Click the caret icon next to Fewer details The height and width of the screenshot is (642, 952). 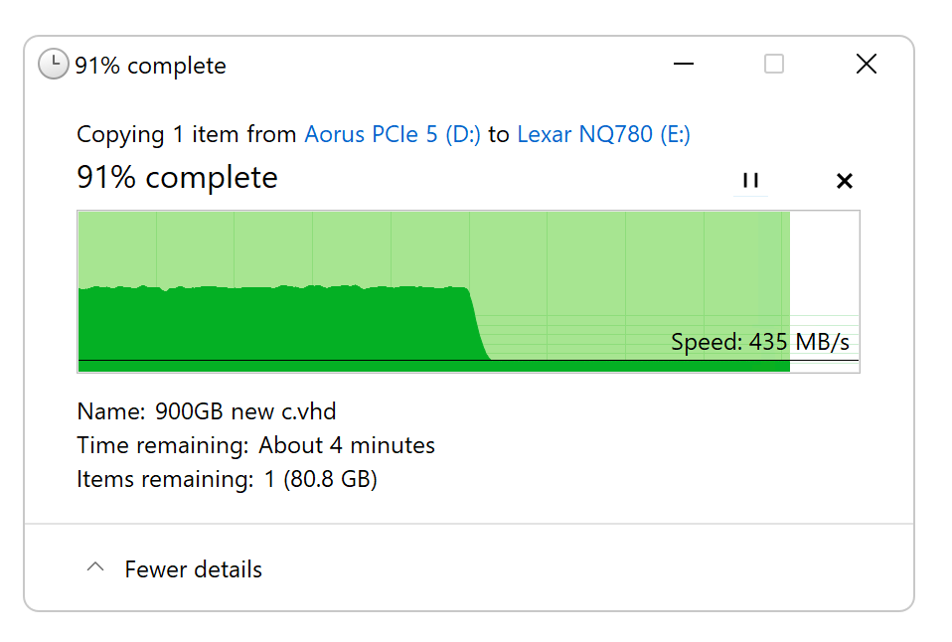click(94, 566)
